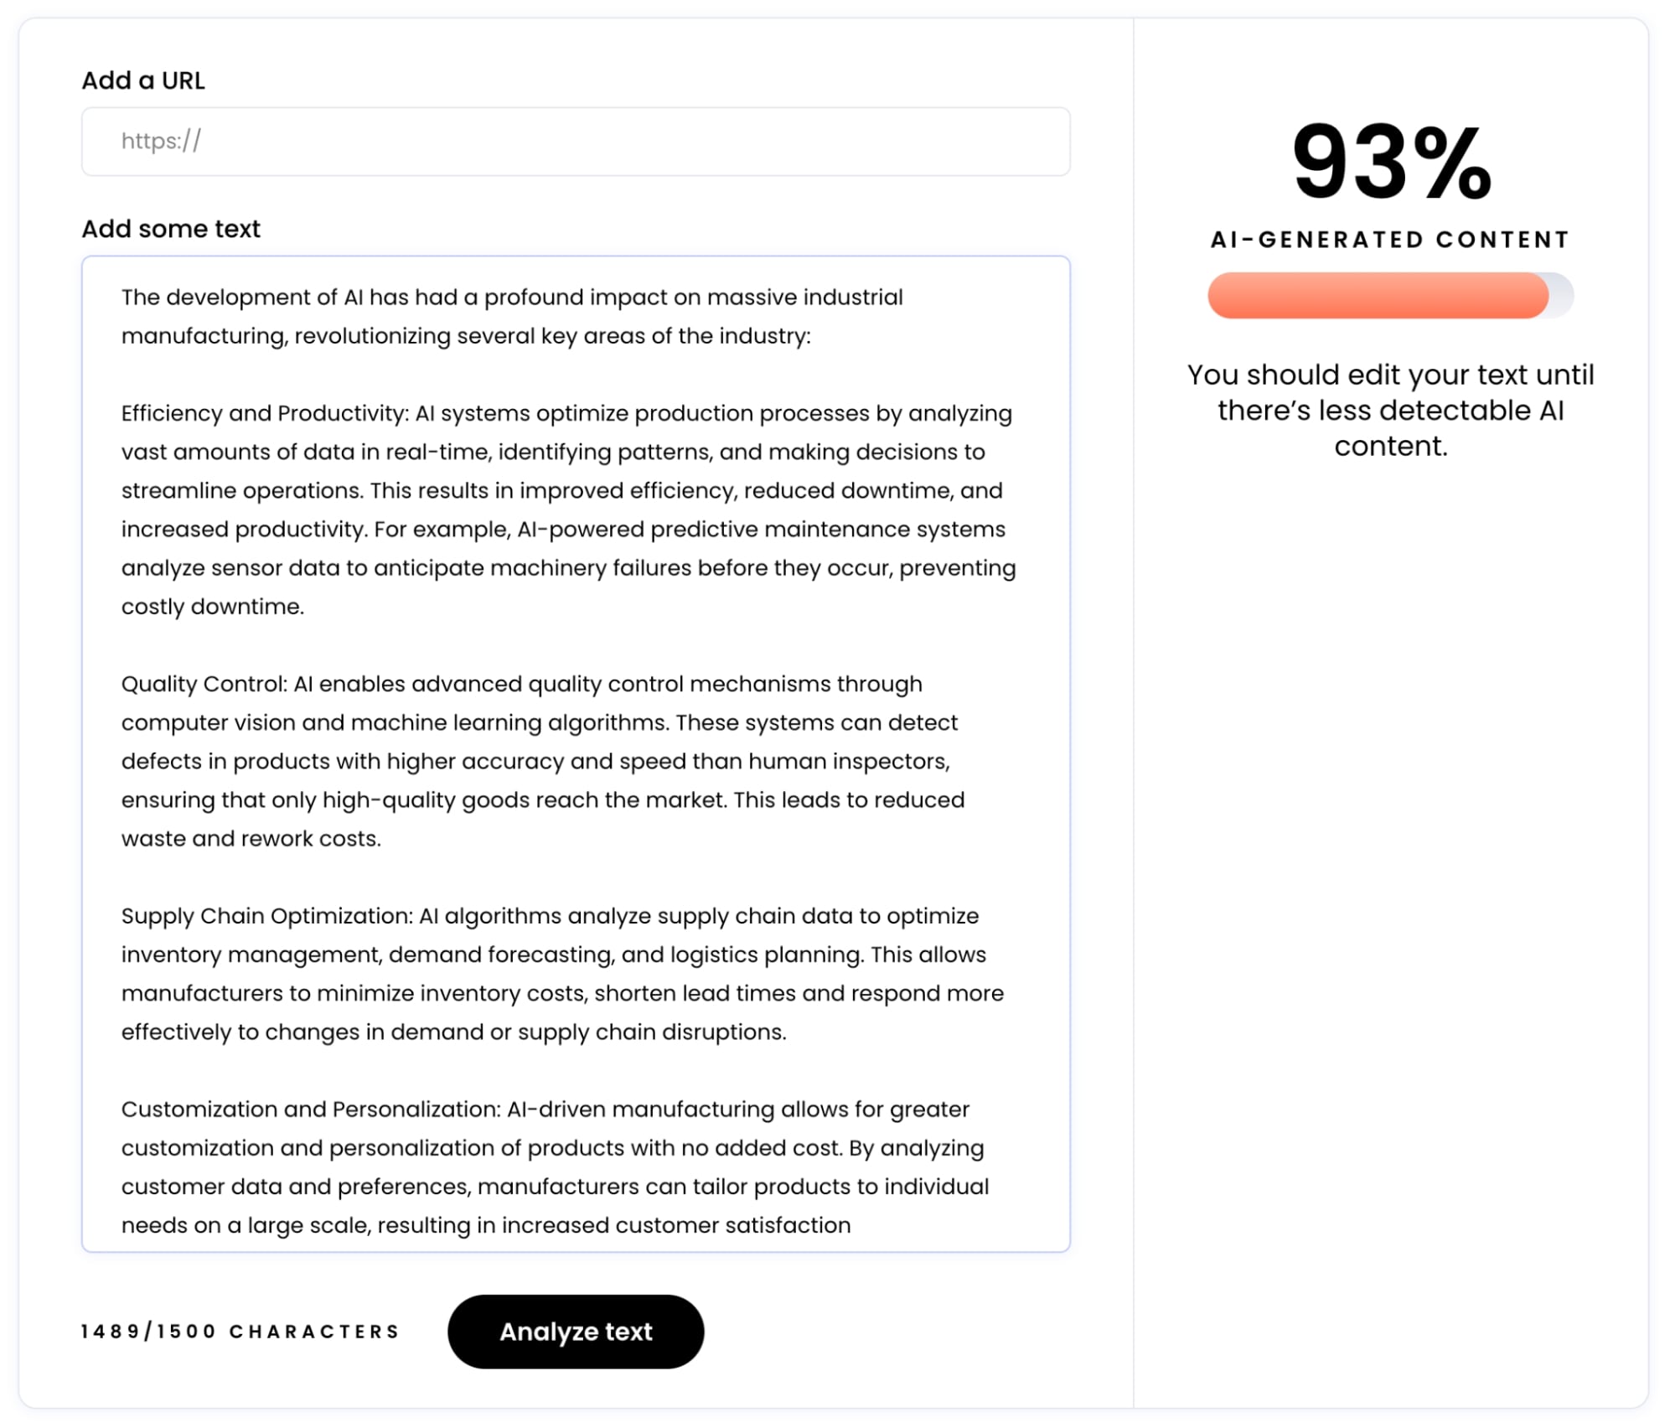This screenshot has width=1675, height=1428.
Task: Click the URL input field showing https://
Action: [575, 141]
